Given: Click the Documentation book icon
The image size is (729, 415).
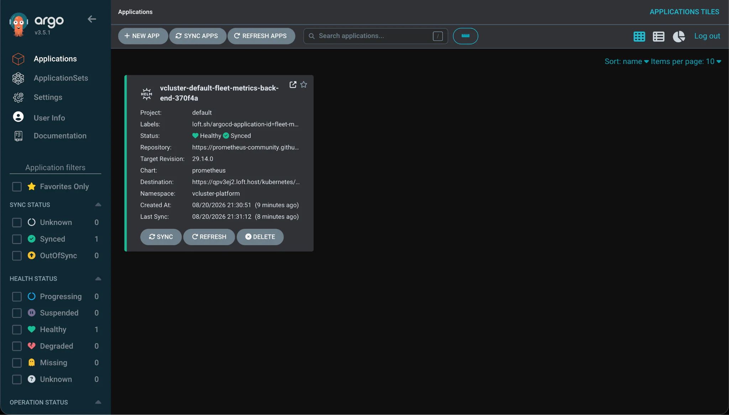Looking at the screenshot, I should click(18, 136).
